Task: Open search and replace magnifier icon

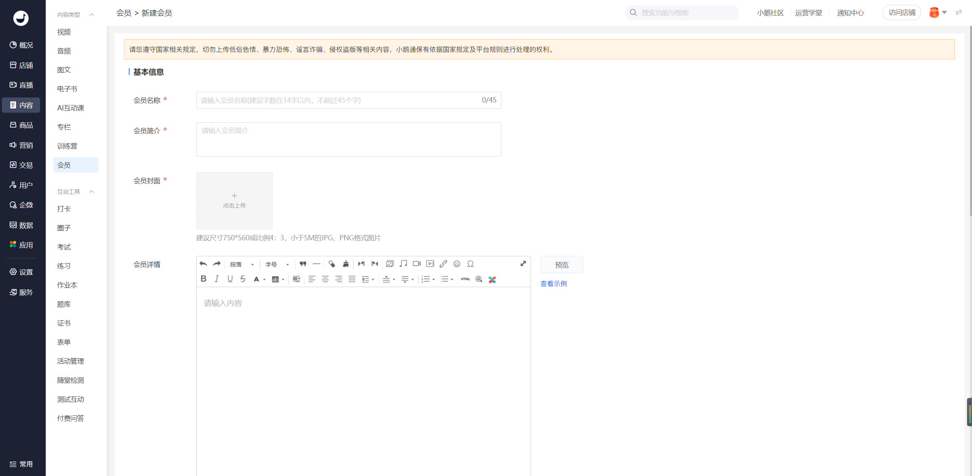Action: point(479,279)
